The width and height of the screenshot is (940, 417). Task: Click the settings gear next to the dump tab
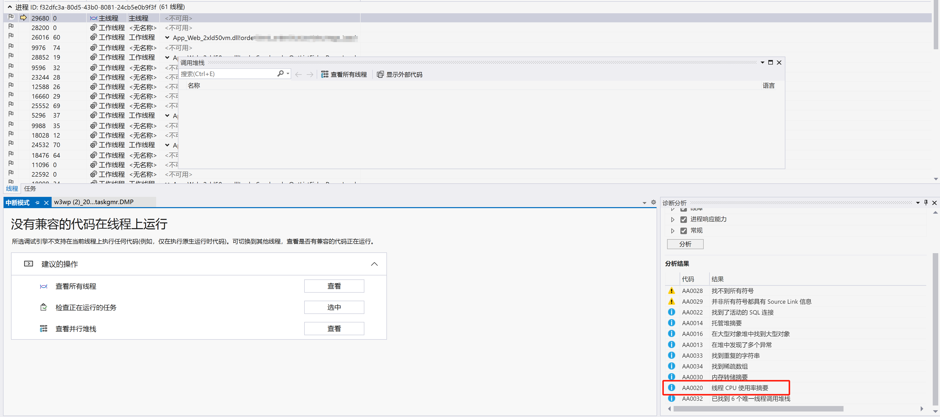(653, 202)
